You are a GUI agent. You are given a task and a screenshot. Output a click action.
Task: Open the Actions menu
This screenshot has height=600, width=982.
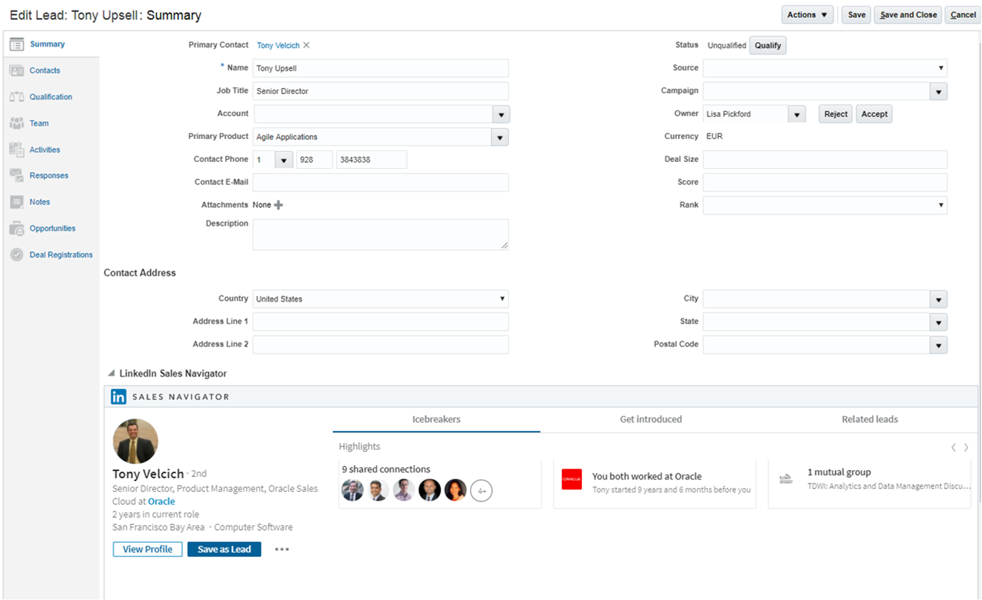pos(807,15)
